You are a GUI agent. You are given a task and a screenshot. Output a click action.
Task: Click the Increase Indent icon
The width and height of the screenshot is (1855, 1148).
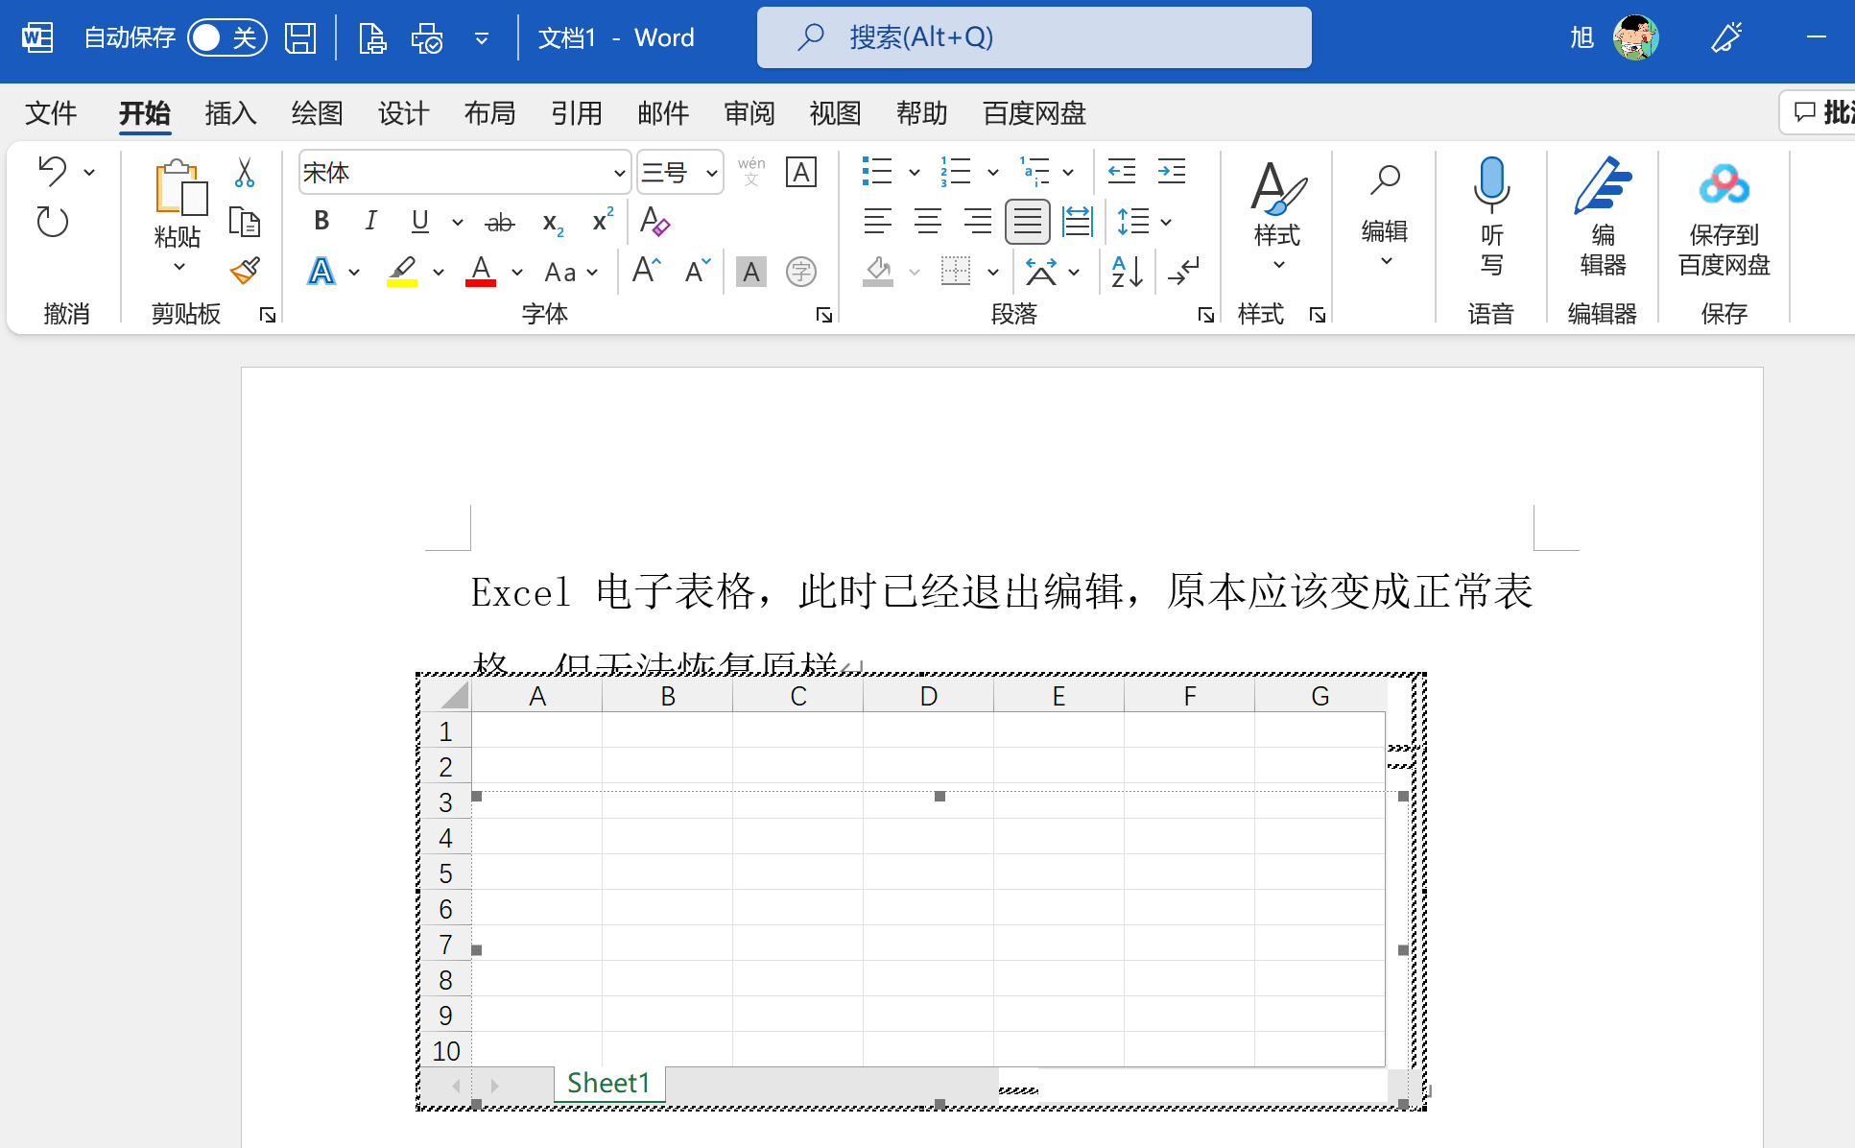[x=1171, y=172]
